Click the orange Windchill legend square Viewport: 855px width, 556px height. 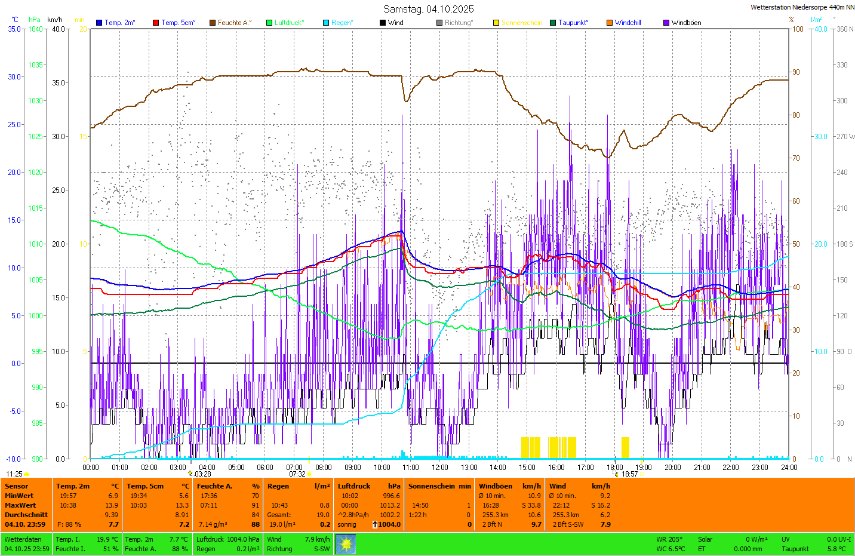tap(610, 23)
